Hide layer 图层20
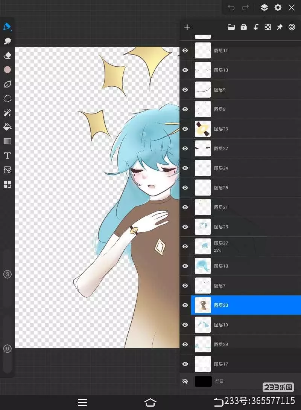Screen dimensions: 301x410 (x=185, y=305)
